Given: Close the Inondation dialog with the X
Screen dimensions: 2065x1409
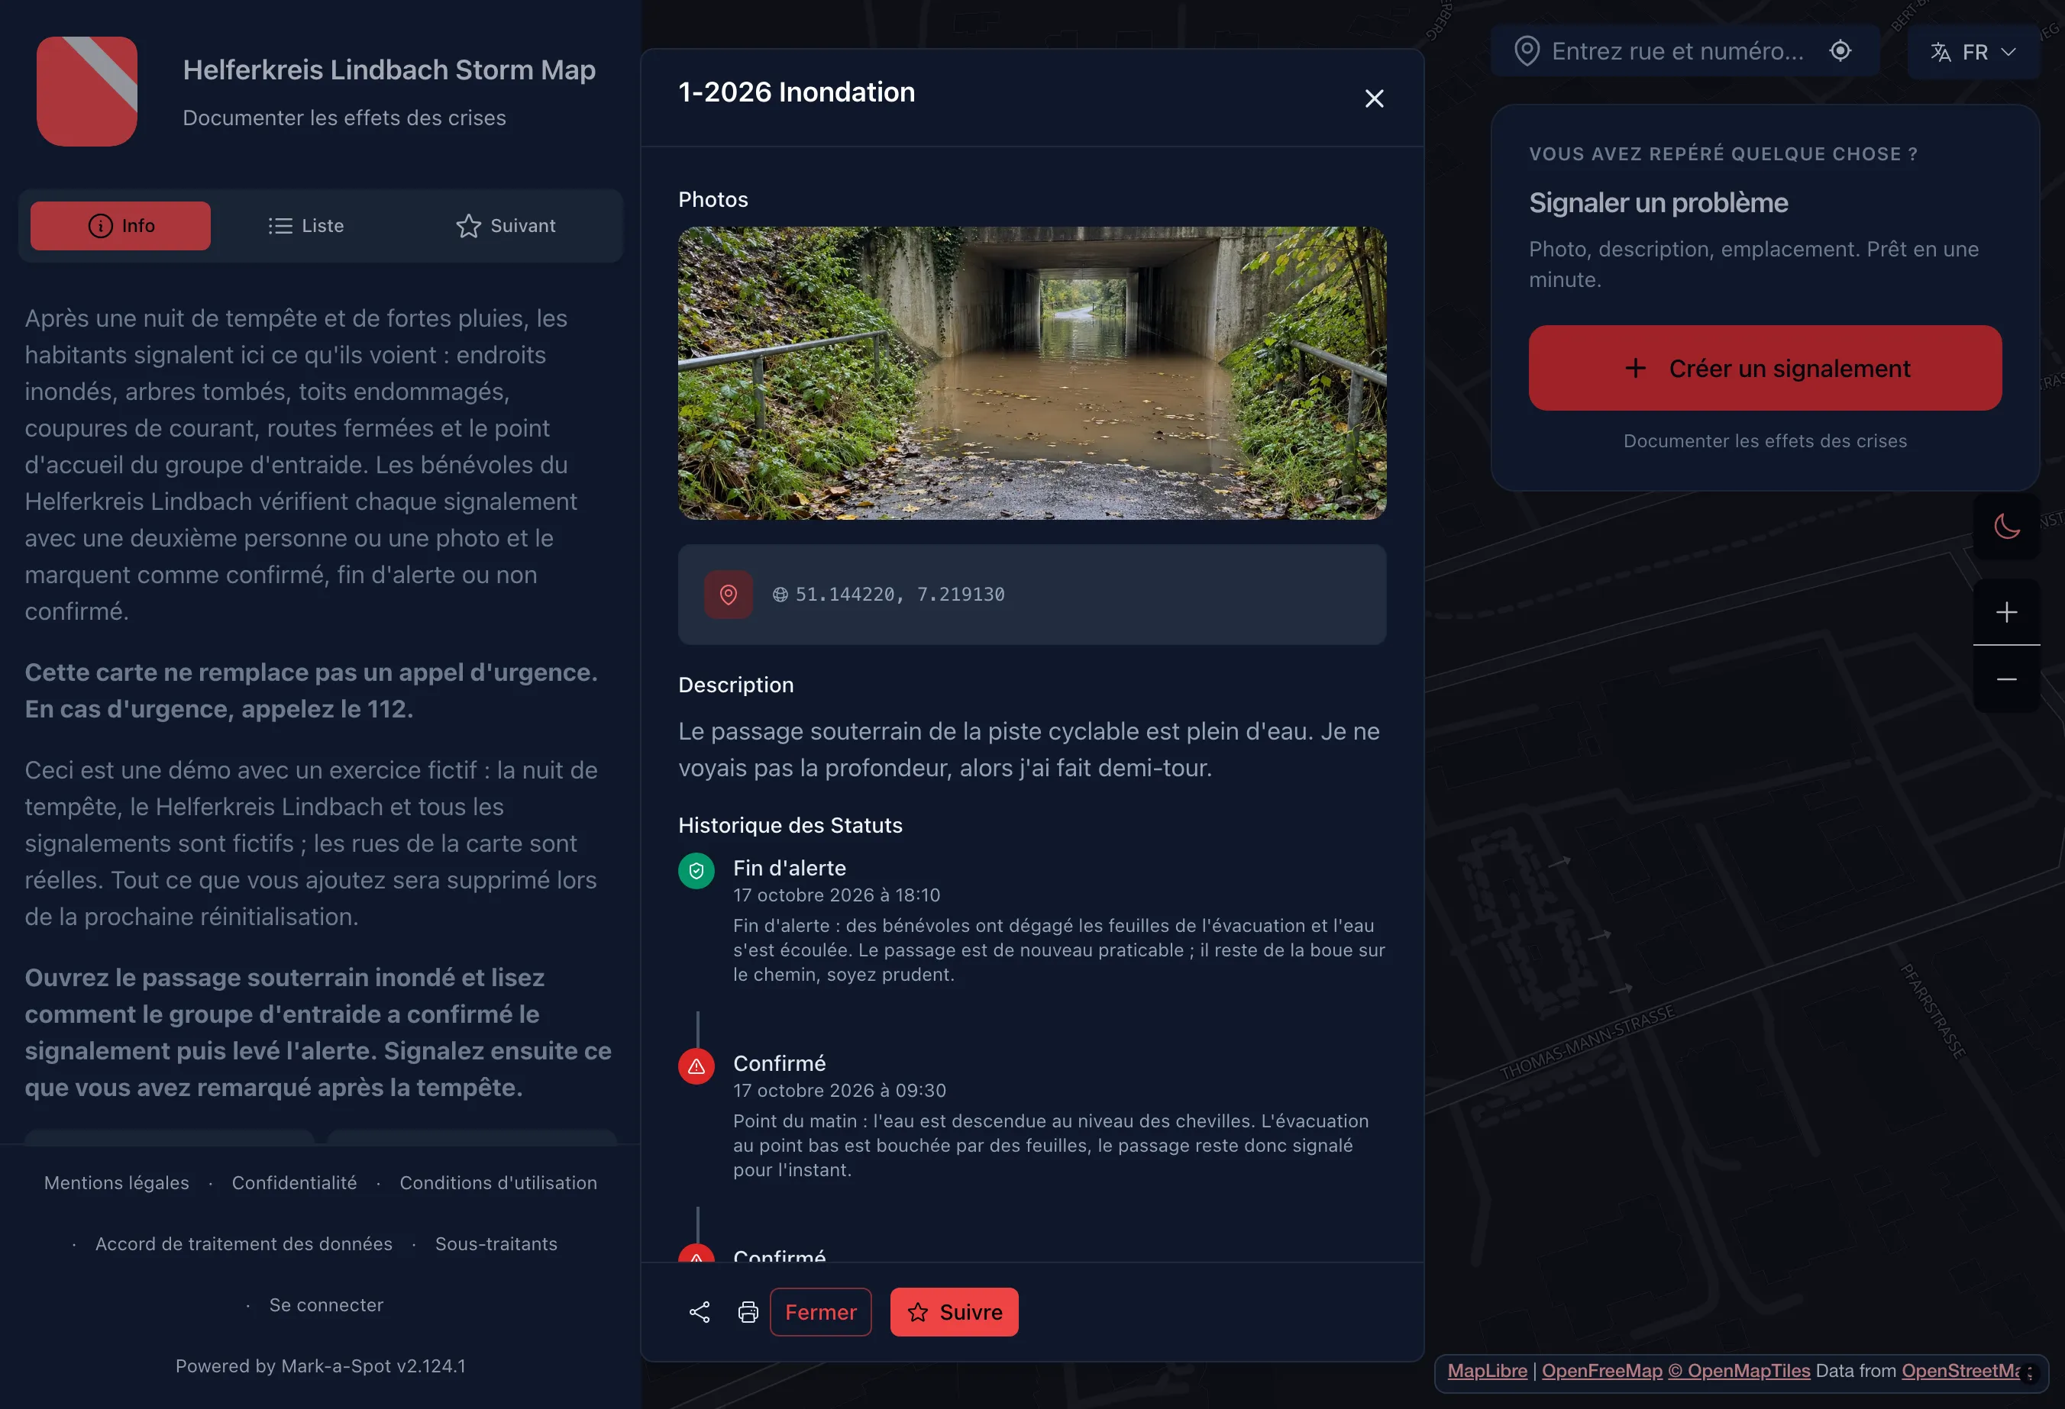Looking at the screenshot, I should pyautogui.click(x=1374, y=98).
